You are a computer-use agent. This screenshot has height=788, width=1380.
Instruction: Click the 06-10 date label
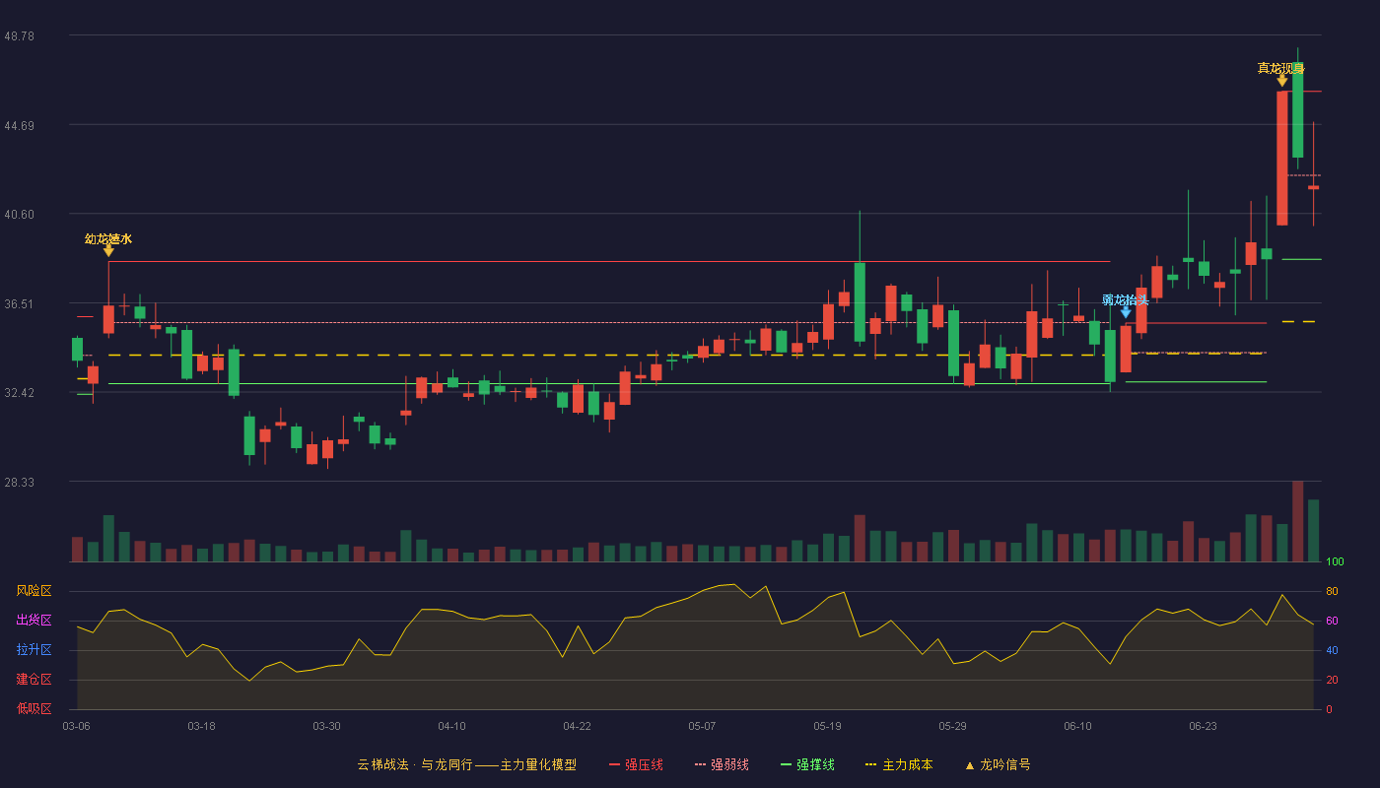pos(1077,726)
